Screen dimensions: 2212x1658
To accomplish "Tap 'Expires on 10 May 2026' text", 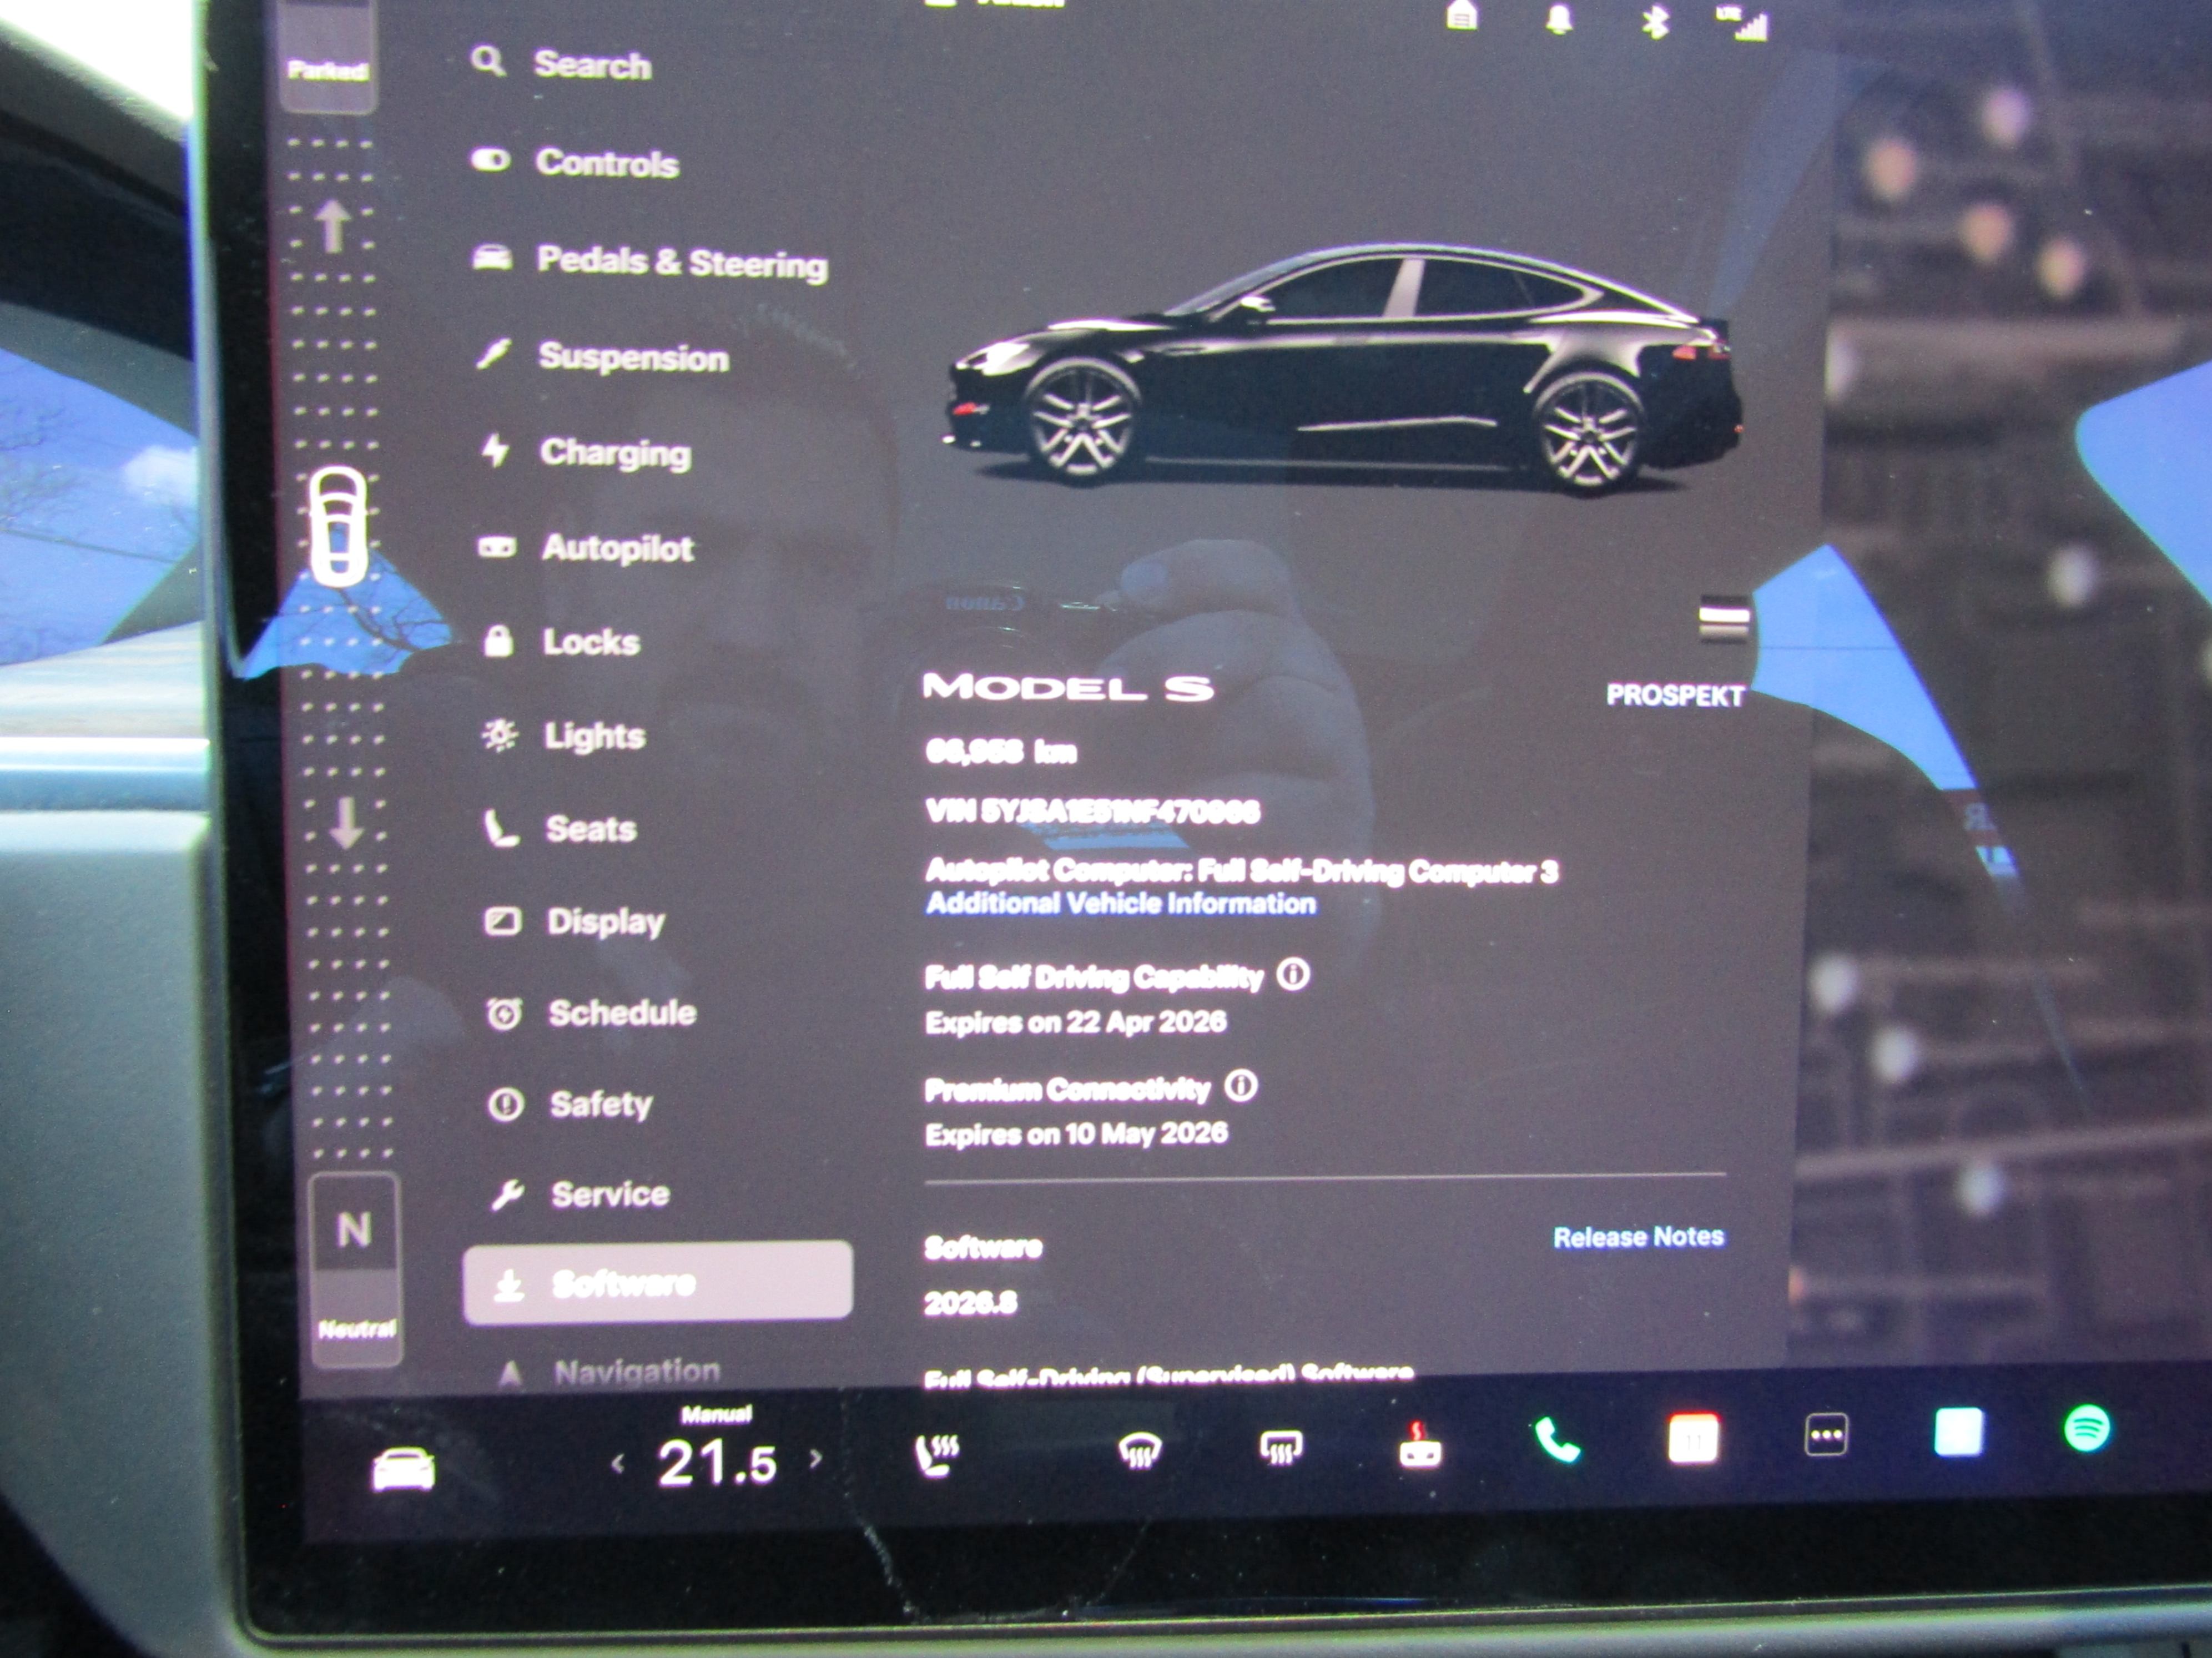I will click(x=1077, y=1134).
